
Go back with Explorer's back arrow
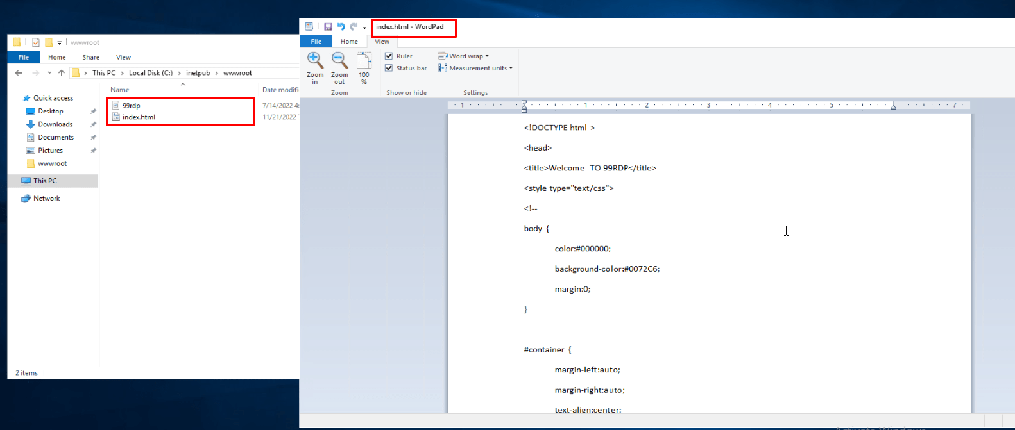[19, 73]
